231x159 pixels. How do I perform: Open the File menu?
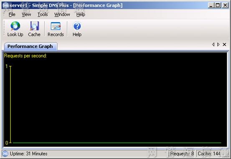pyautogui.click(x=12, y=15)
